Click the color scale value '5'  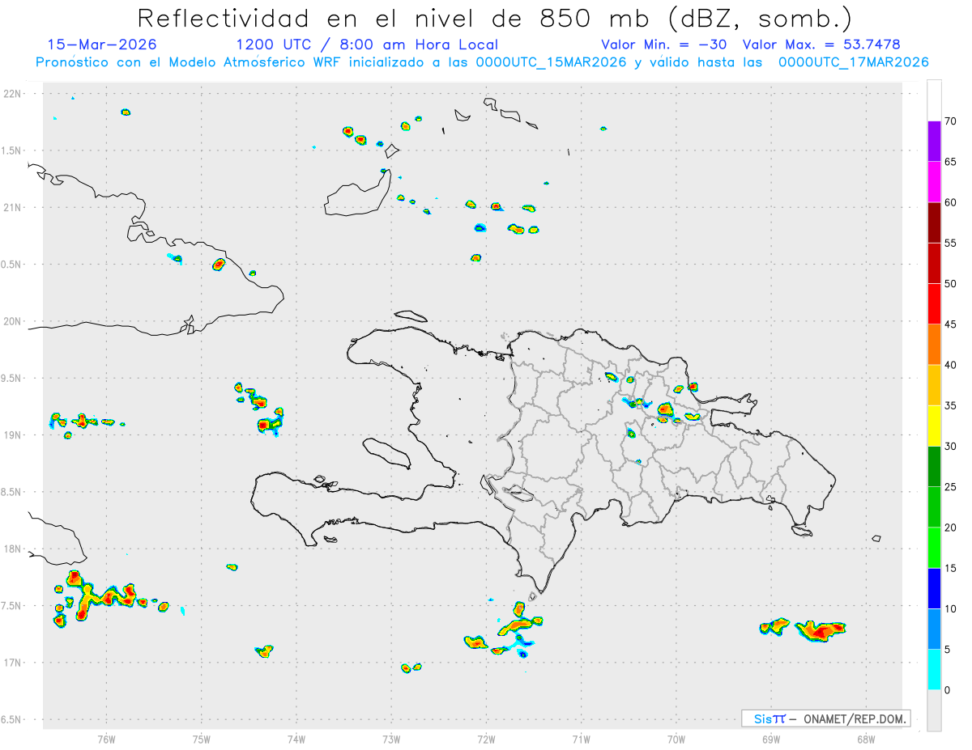(x=948, y=650)
